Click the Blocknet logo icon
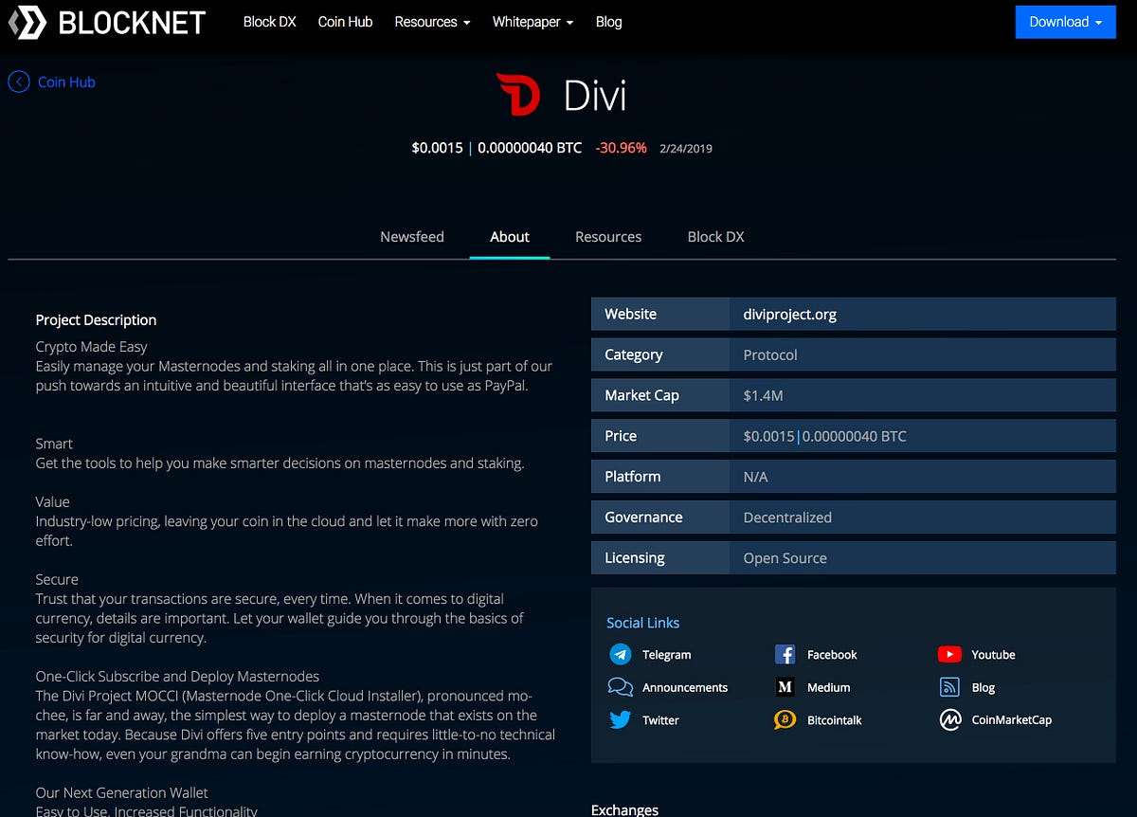The width and height of the screenshot is (1137, 817). tap(28, 22)
